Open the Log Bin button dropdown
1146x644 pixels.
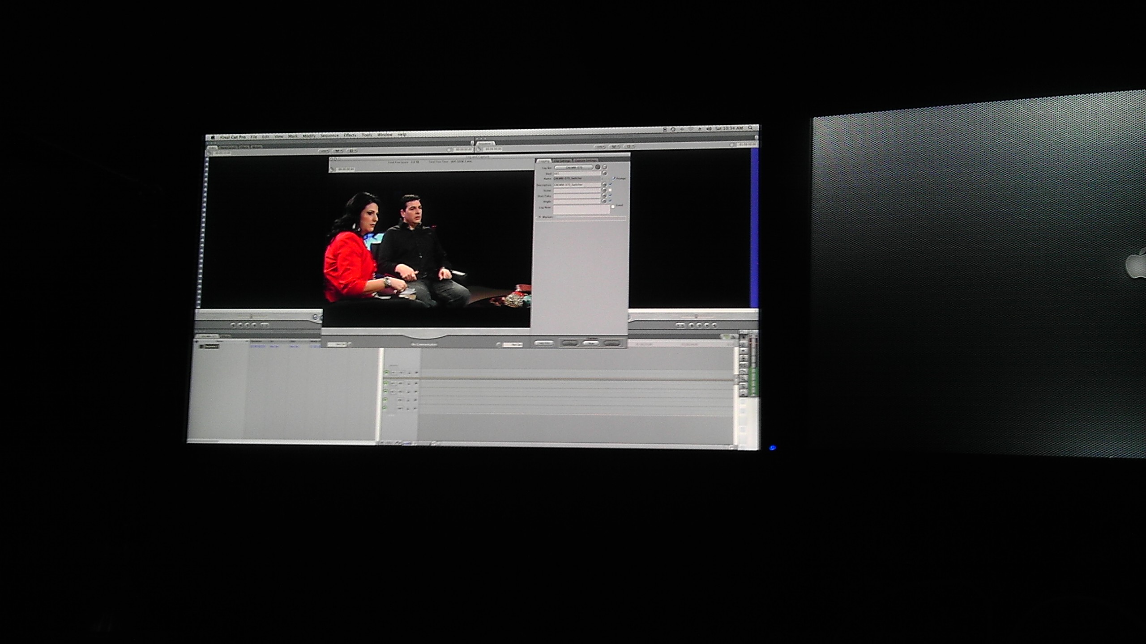[x=574, y=168]
